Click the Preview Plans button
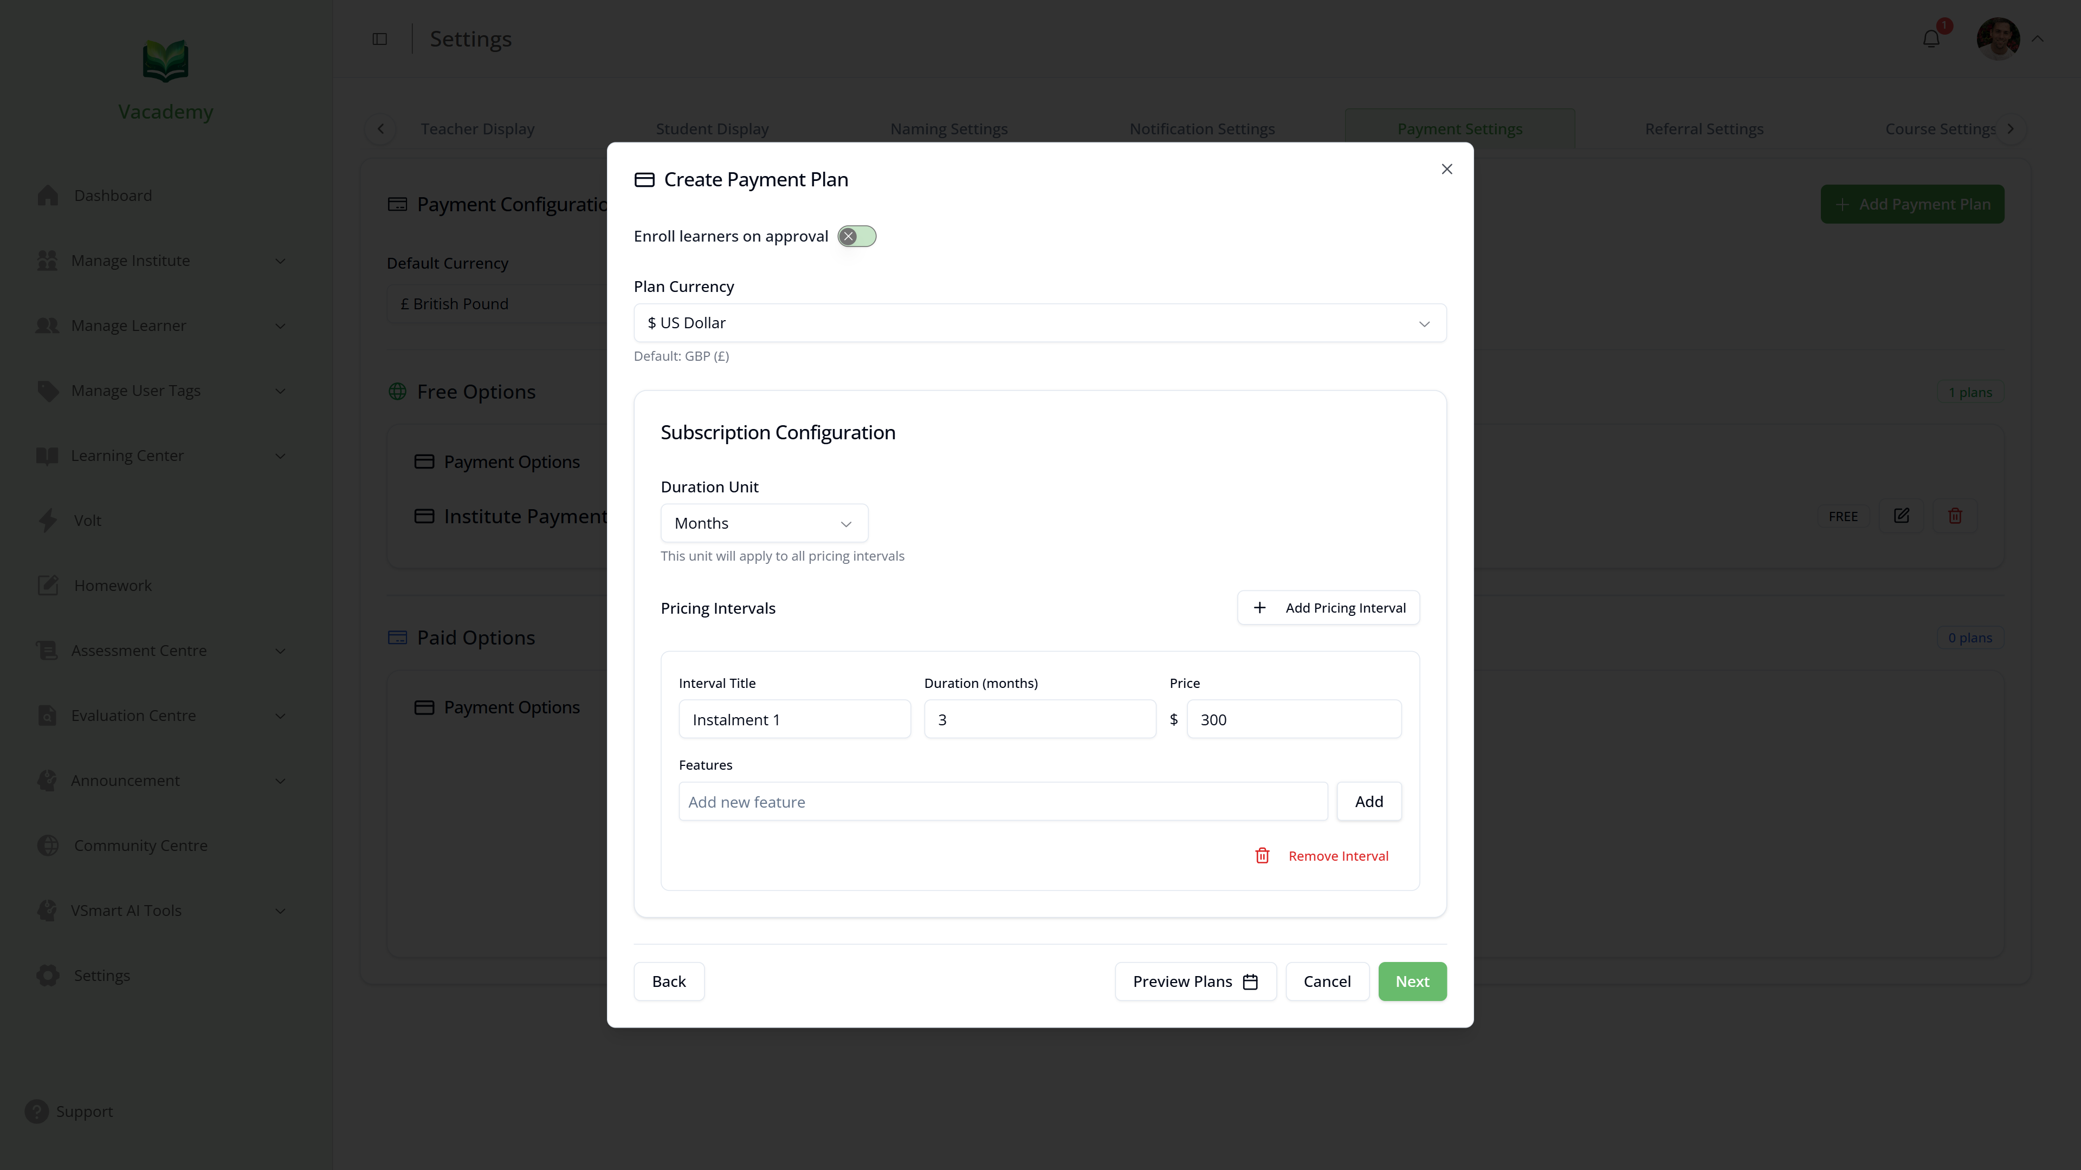This screenshot has width=2081, height=1170. [x=1195, y=981]
